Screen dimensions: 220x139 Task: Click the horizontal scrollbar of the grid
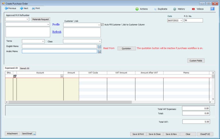(70, 102)
